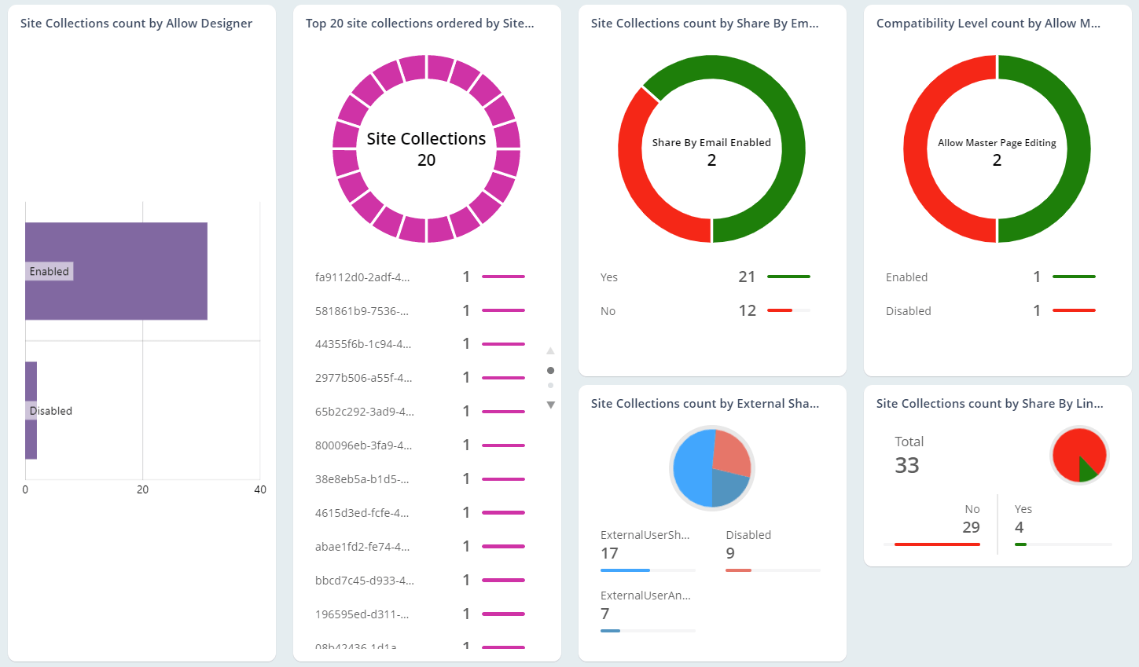Open the "Top 20 site collections ordered by Site..." tile

coord(419,23)
